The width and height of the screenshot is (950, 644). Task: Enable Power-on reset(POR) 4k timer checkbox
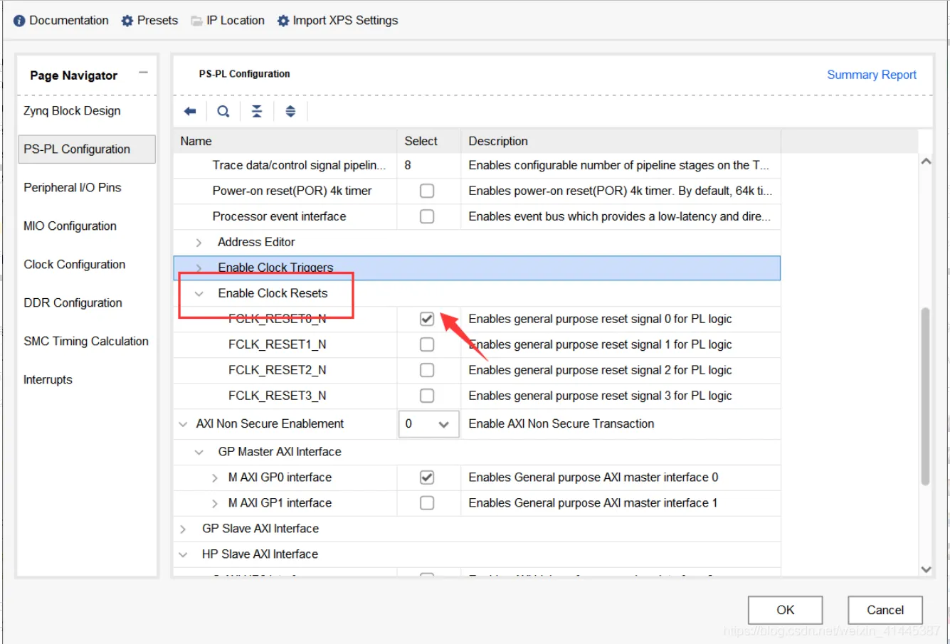[427, 191]
